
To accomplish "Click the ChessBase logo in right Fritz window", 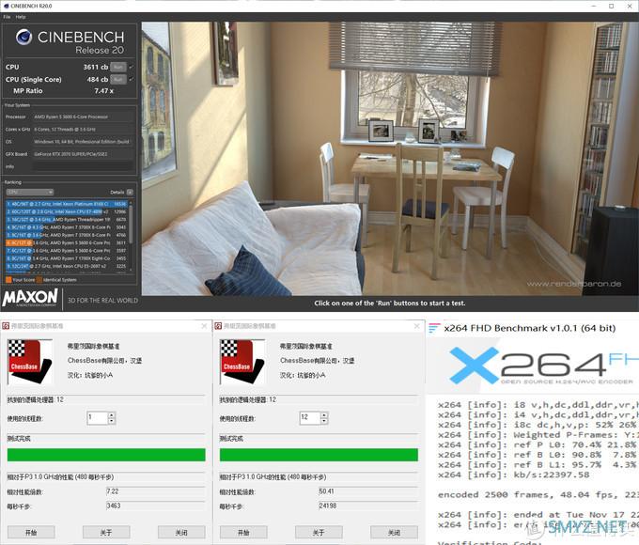I will pyautogui.click(x=242, y=362).
